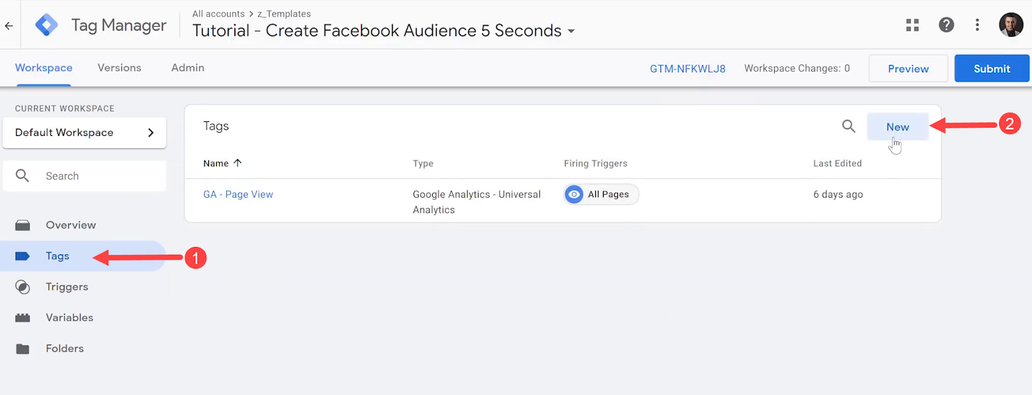
Task: Open the GTM-NFKWLJ8 container ID link
Action: tap(688, 68)
